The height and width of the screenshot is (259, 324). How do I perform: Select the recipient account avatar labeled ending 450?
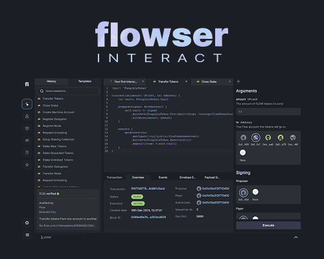point(244,137)
